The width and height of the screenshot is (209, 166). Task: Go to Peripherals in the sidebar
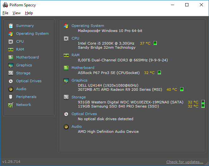coord(26,97)
